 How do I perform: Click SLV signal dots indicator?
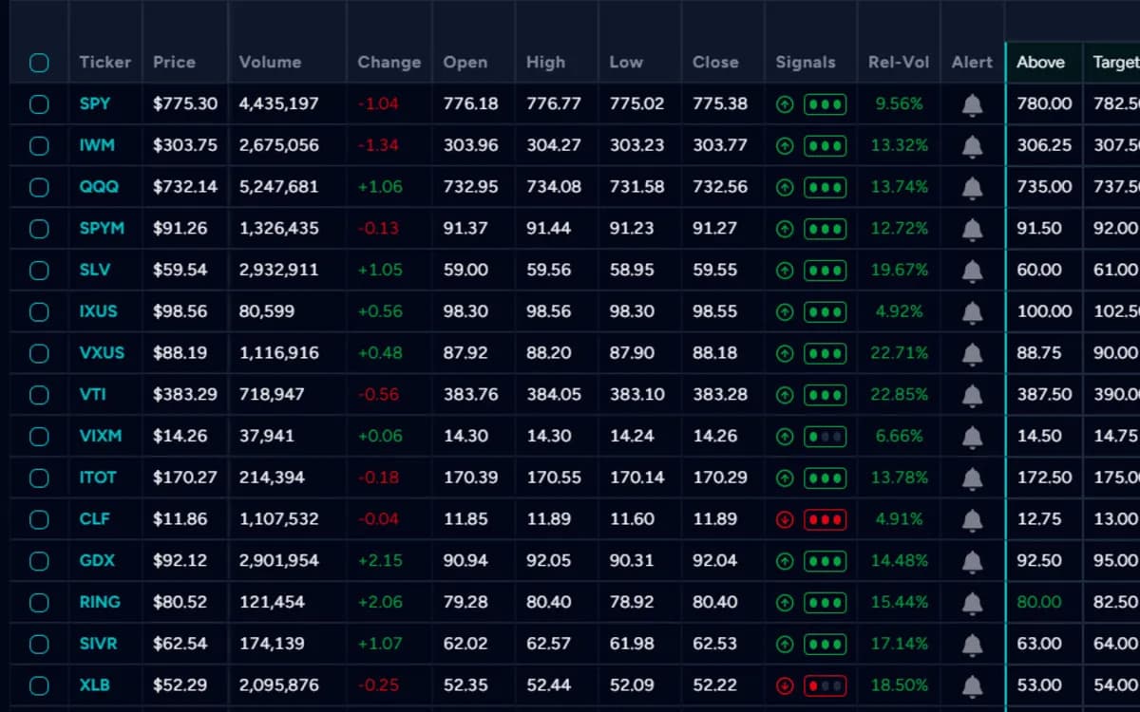click(x=825, y=271)
